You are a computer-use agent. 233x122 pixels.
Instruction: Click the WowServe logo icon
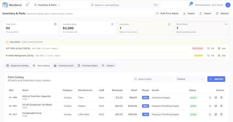click(x=5, y=5)
